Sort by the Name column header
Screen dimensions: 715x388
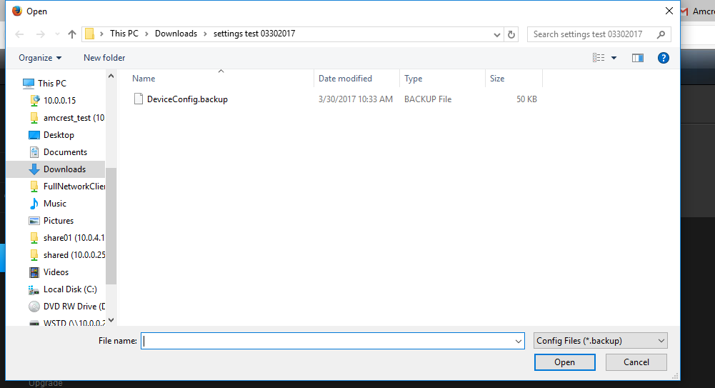(x=144, y=79)
